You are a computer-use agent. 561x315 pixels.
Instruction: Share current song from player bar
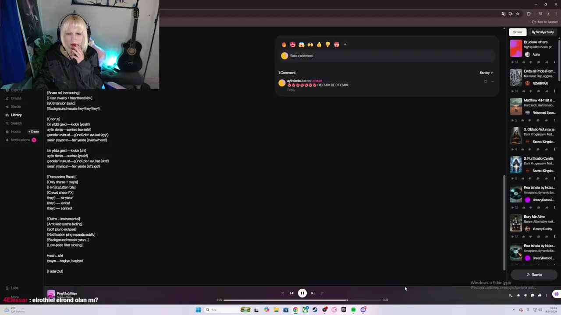pos(540,295)
